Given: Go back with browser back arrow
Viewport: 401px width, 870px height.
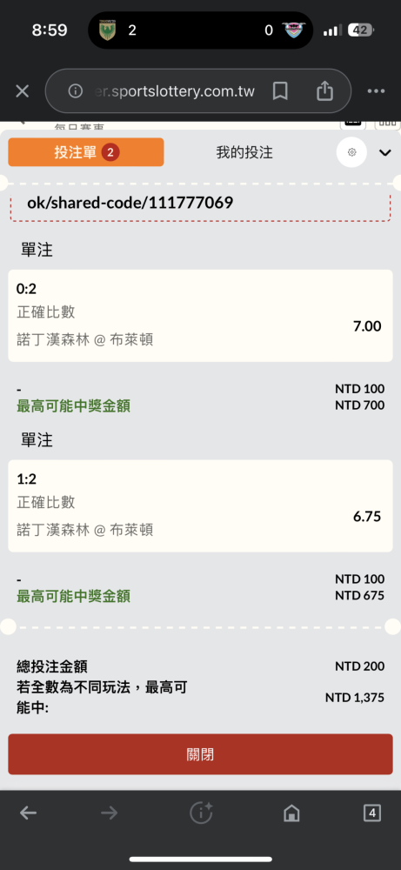Looking at the screenshot, I should pos(29,813).
